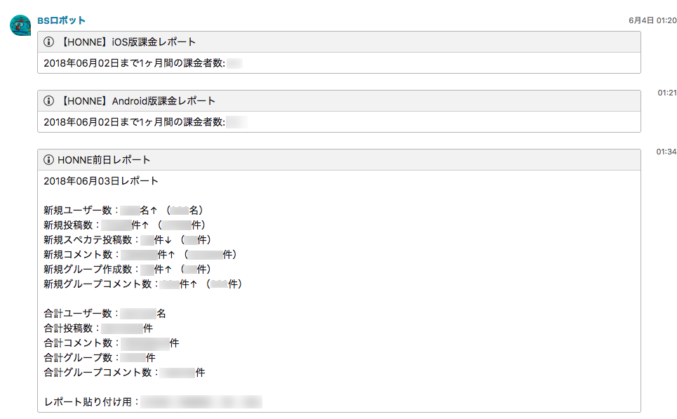Click the blurred link after レポート貼り付け用
Image resolution: width=677 pixels, height=419 pixels.
tap(201, 401)
